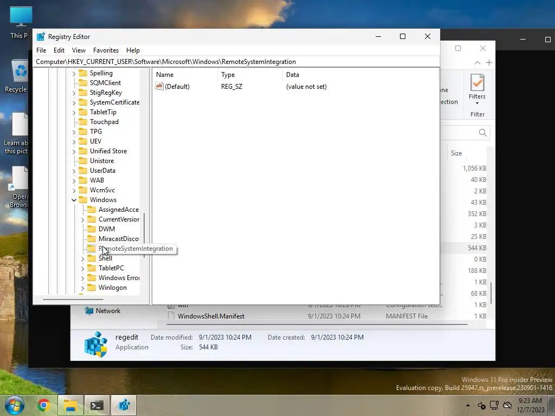The width and height of the screenshot is (555, 416).
Task: Open Filters dropdown in File Explorer
Action: 477,90
